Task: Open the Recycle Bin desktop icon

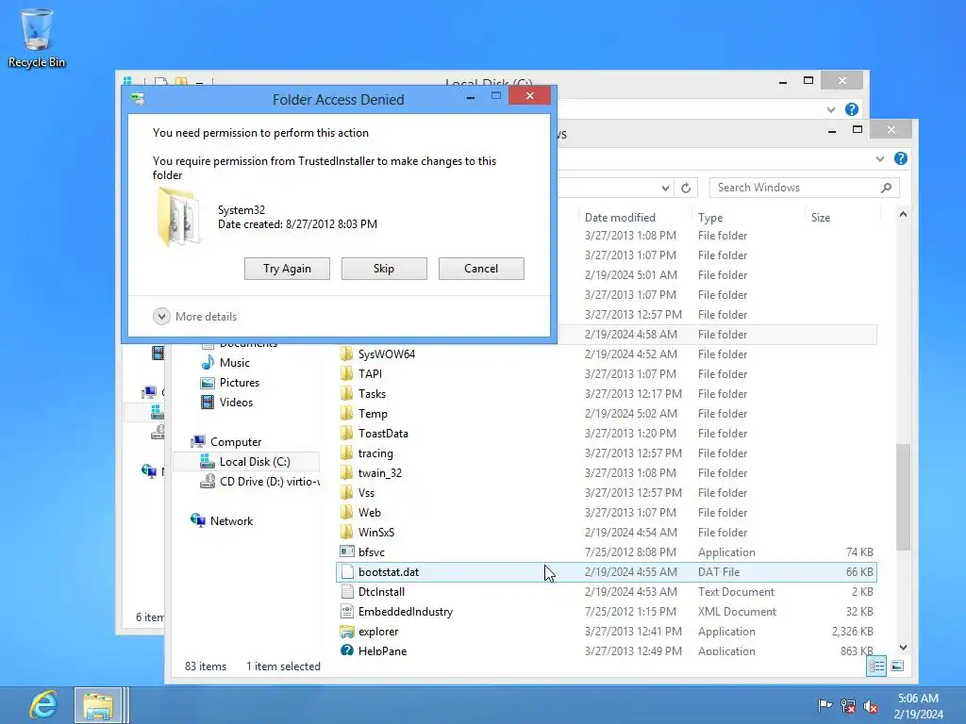Action: [37, 37]
